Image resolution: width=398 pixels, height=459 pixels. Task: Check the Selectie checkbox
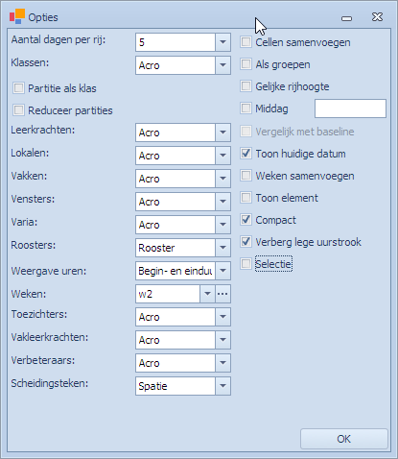coord(246,264)
